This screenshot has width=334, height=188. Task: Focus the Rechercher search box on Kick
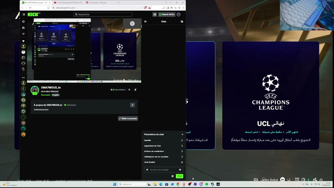103,15
